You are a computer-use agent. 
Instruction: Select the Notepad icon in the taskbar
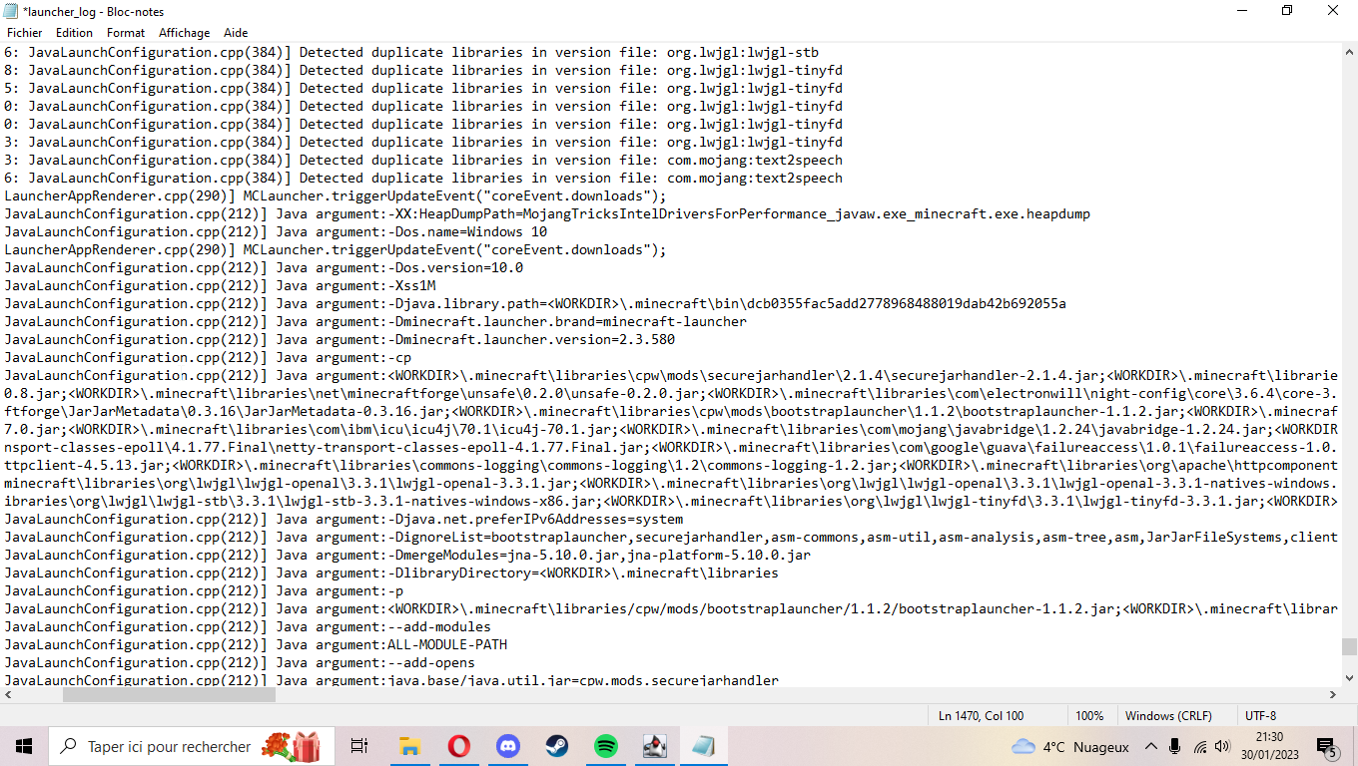coord(703,746)
